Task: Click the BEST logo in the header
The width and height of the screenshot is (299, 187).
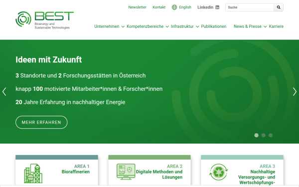Action: tap(44, 20)
